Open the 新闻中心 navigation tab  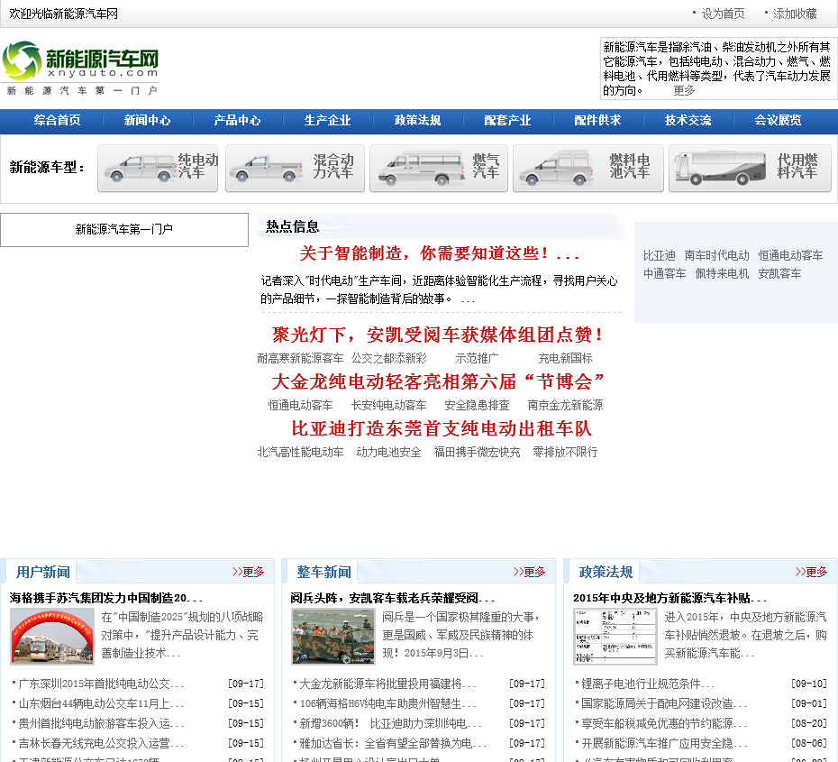[148, 120]
